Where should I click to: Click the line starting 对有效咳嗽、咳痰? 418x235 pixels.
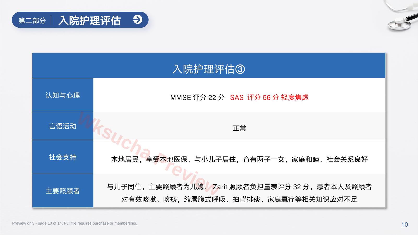(x=239, y=199)
